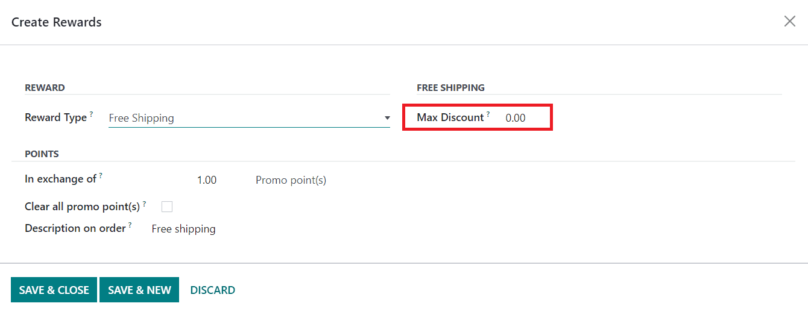The image size is (808, 312).
Task: Click the In exchange of points value
Action: [207, 180]
